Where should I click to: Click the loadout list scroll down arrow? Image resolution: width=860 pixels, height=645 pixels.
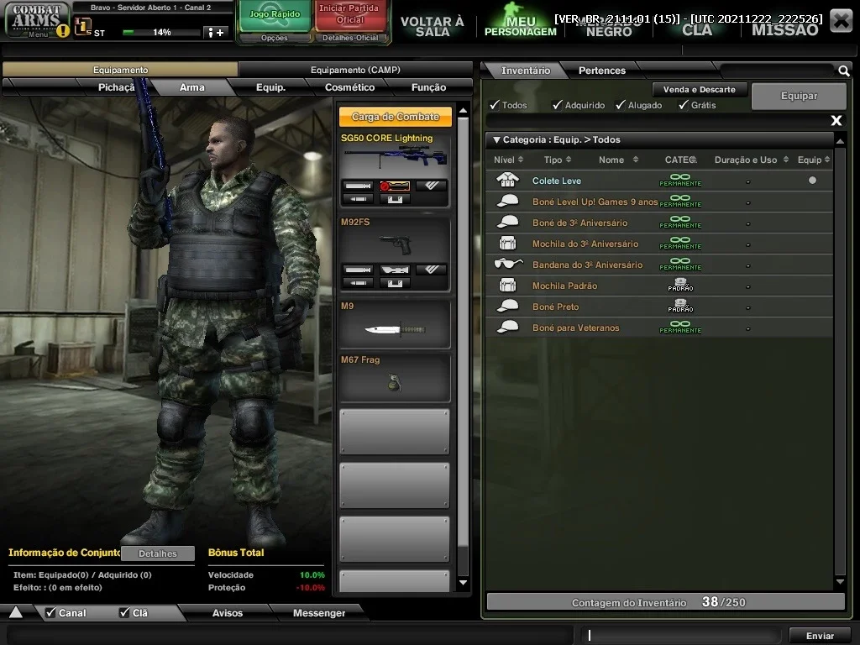pyautogui.click(x=463, y=583)
